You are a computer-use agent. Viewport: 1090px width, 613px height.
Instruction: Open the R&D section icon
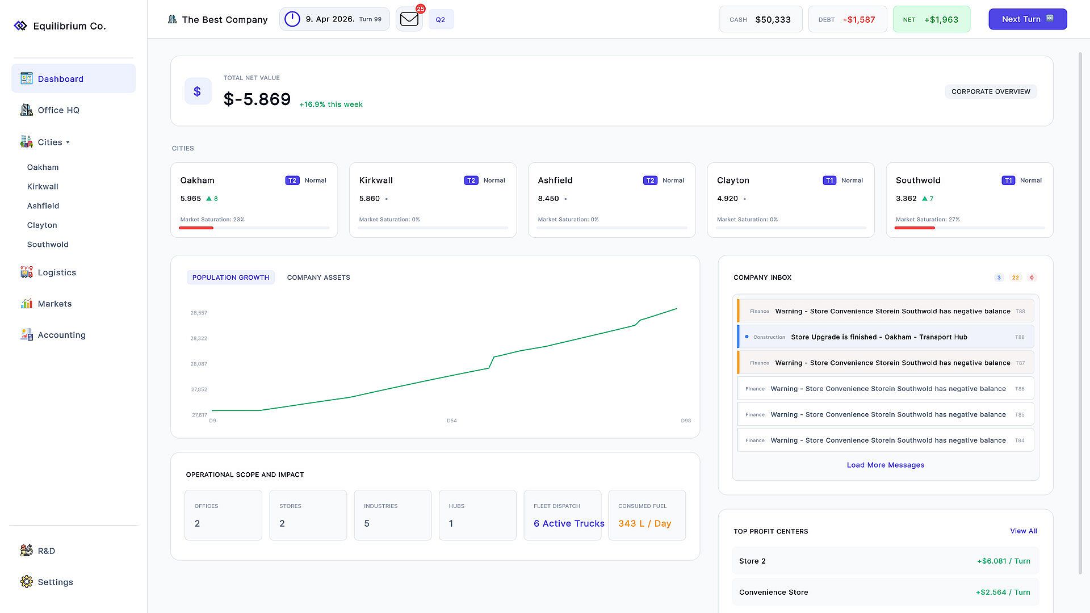[27, 551]
